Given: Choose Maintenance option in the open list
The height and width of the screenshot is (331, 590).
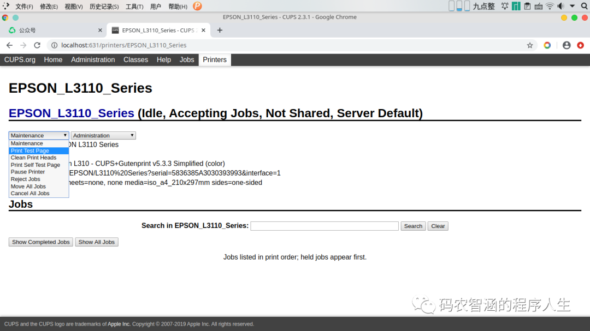Looking at the screenshot, I should (39, 143).
